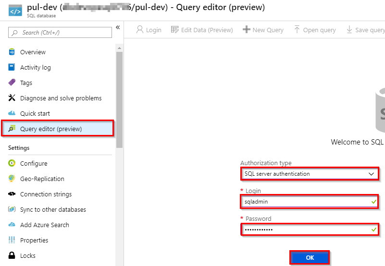Click Save query toolbar button
Viewport: 385px width, 266px height.
(x=366, y=30)
